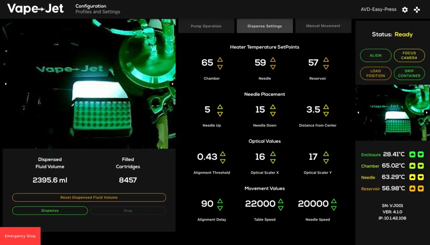Decrease Optical Scaler X

click(x=273, y=161)
